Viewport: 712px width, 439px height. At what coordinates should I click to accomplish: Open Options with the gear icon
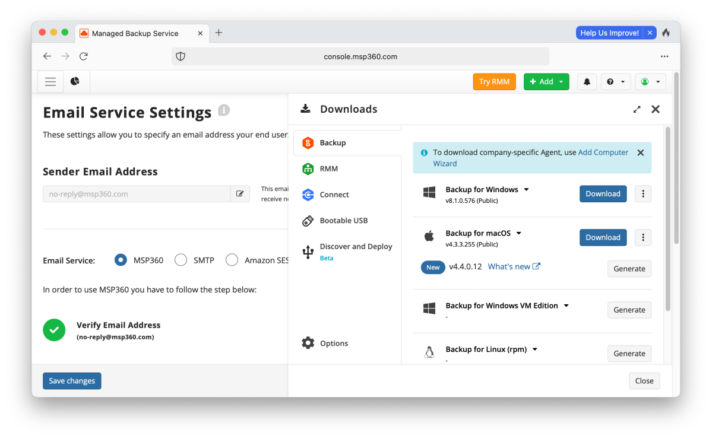325,343
